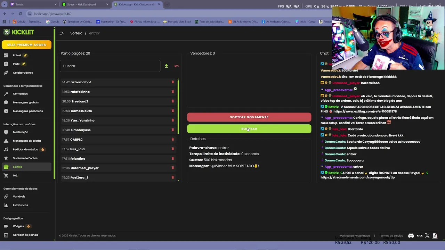Open streamelements.com tip link in chat
445x250 pixels.
(x=358, y=177)
